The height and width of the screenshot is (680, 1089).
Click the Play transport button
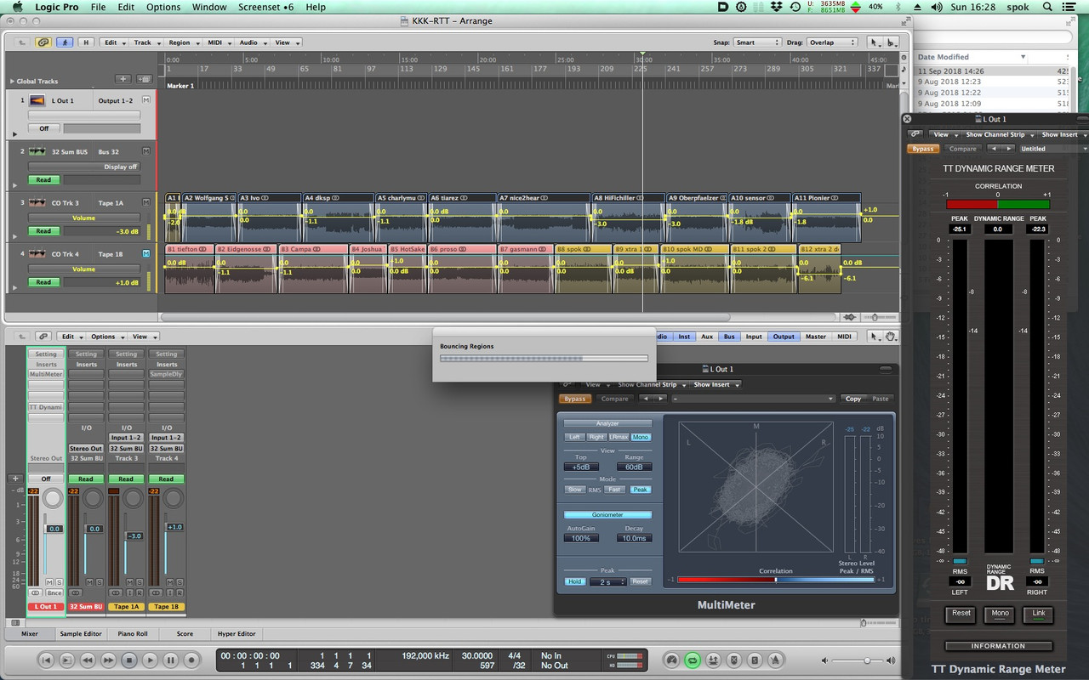[x=150, y=660]
